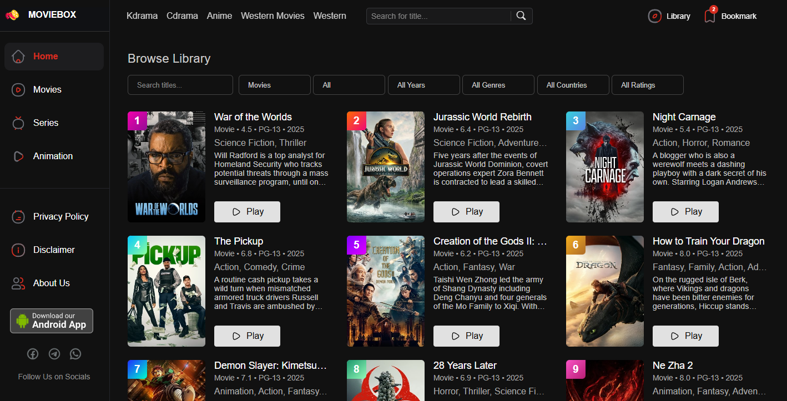Screen dimensions: 787x401
Task: Open the All Countries filter dropdown
Action: [x=573, y=85]
